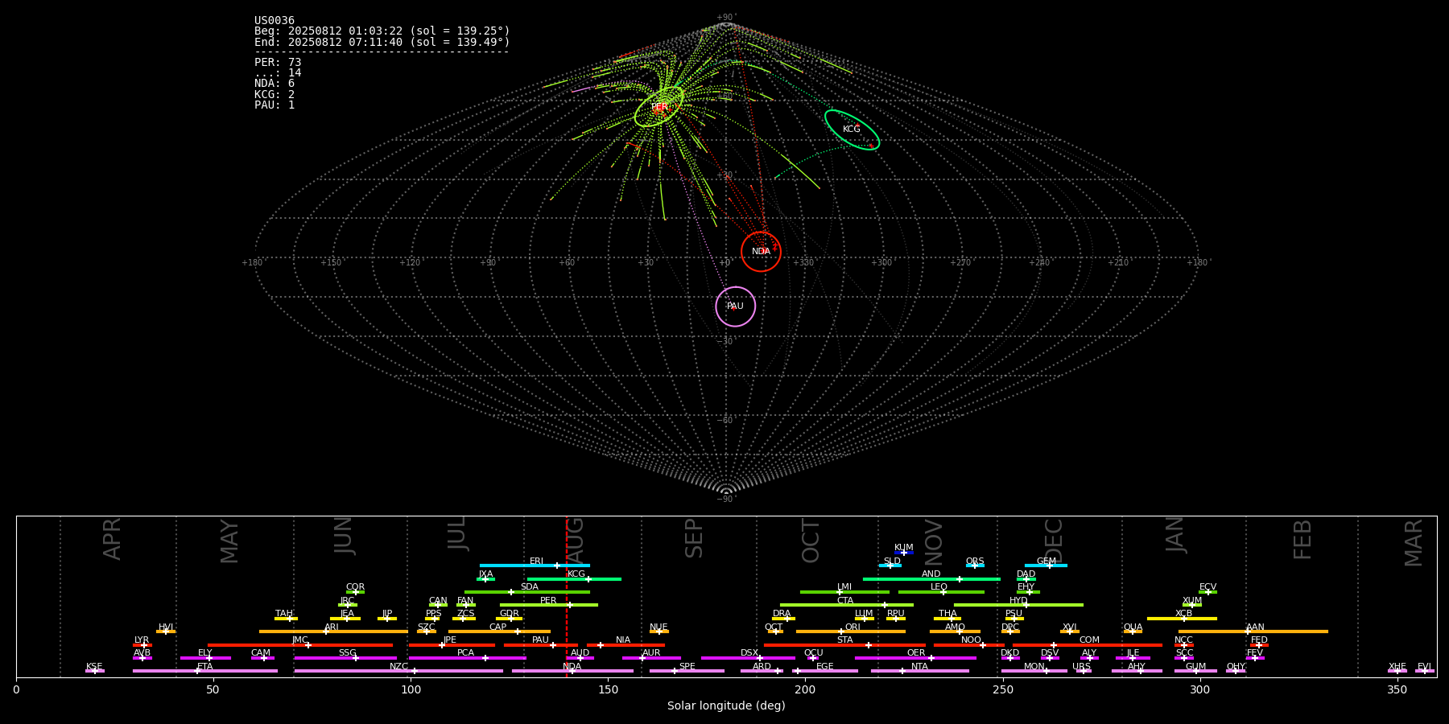This screenshot has height=724, width=1449.
Task: Click the ORS shower label in the timeline
Action: pos(975,562)
